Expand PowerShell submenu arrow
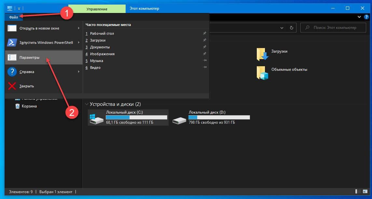Viewport: 372px width, 199px height. point(78,43)
